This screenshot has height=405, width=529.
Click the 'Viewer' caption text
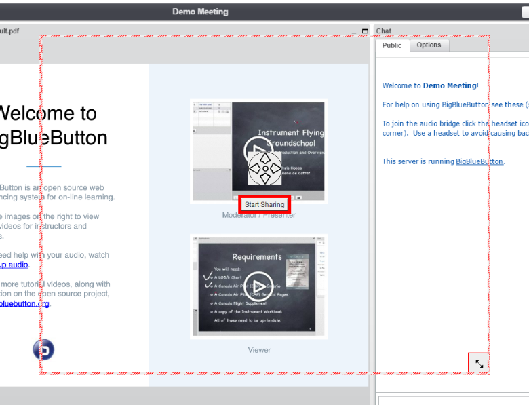259,350
